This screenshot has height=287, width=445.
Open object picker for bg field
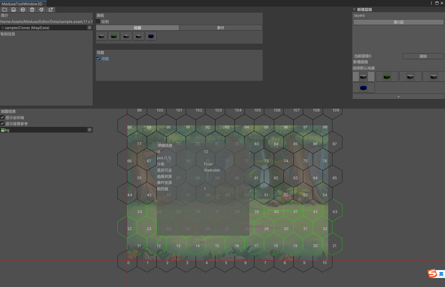[90, 130]
